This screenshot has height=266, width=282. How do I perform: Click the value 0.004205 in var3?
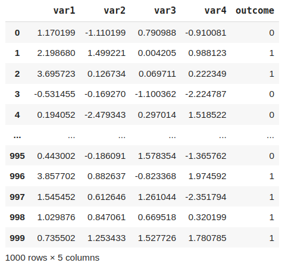pos(157,53)
